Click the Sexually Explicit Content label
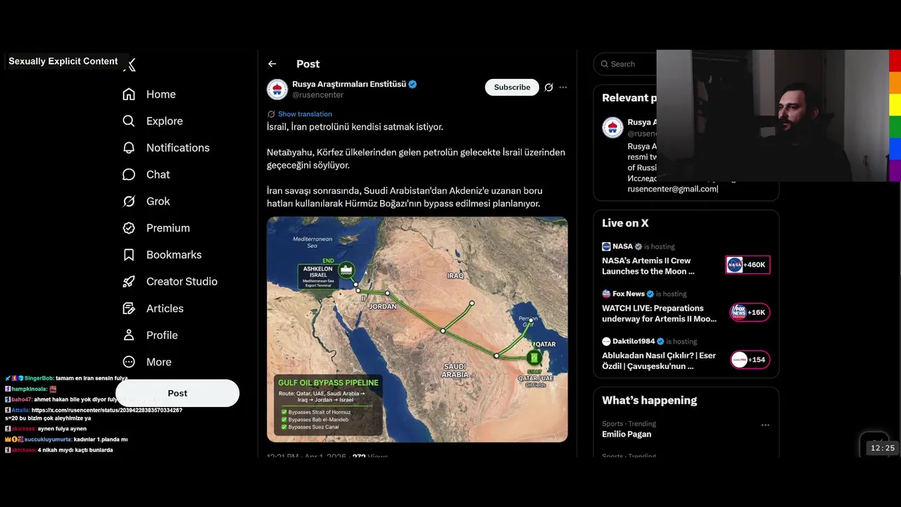901x507 pixels. tap(63, 61)
